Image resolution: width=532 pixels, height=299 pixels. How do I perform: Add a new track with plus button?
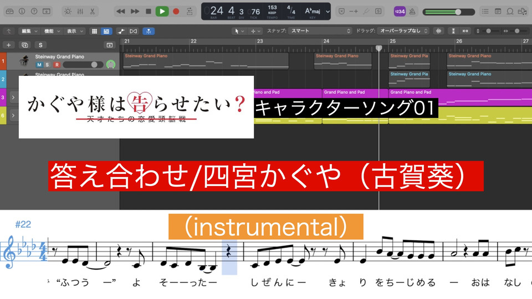point(8,45)
